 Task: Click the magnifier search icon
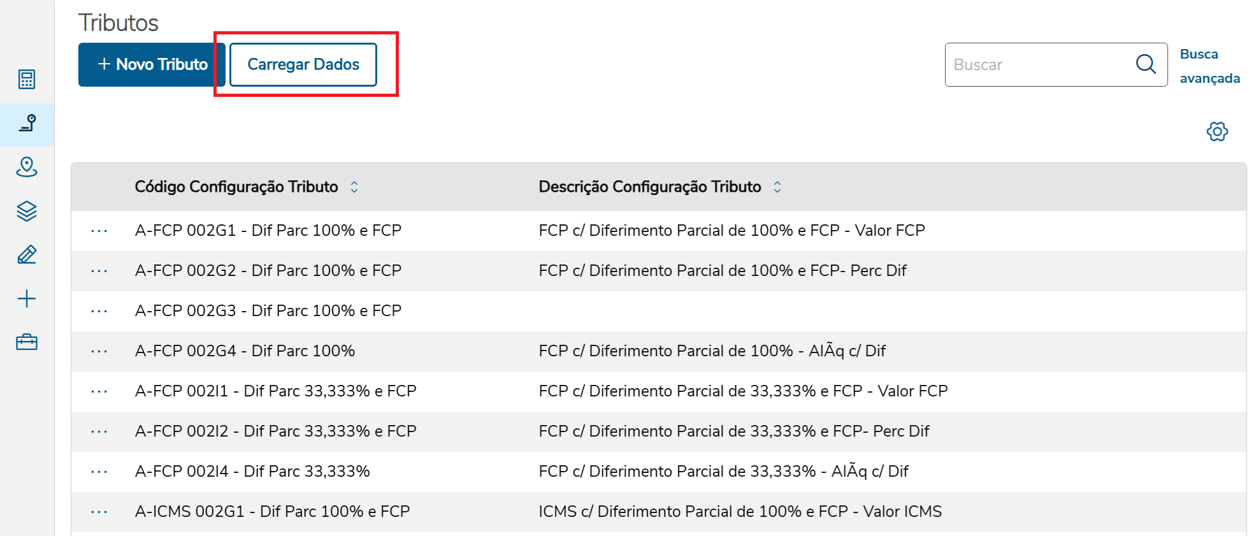[1146, 64]
